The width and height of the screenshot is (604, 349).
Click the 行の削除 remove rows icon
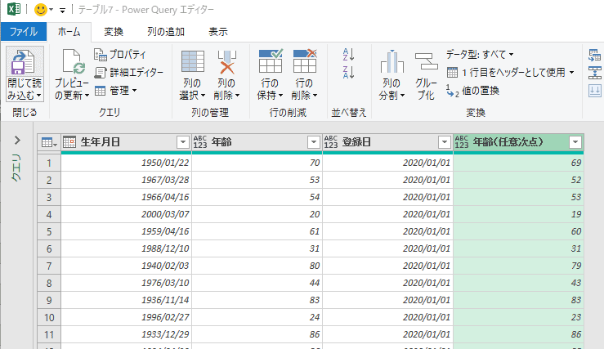[304, 63]
